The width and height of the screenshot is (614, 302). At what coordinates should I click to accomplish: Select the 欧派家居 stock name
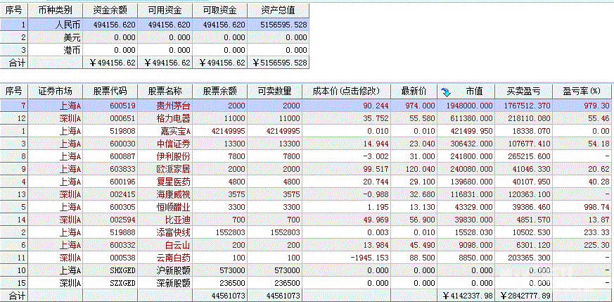(x=173, y=169)
